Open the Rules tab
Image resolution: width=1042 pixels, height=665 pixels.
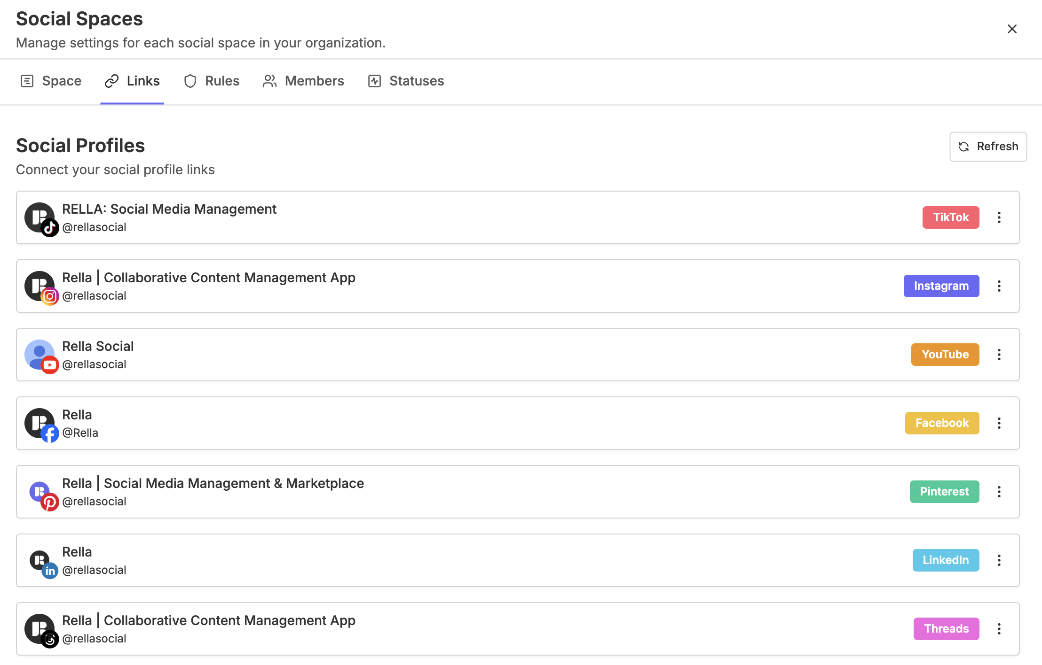[211, 81]
